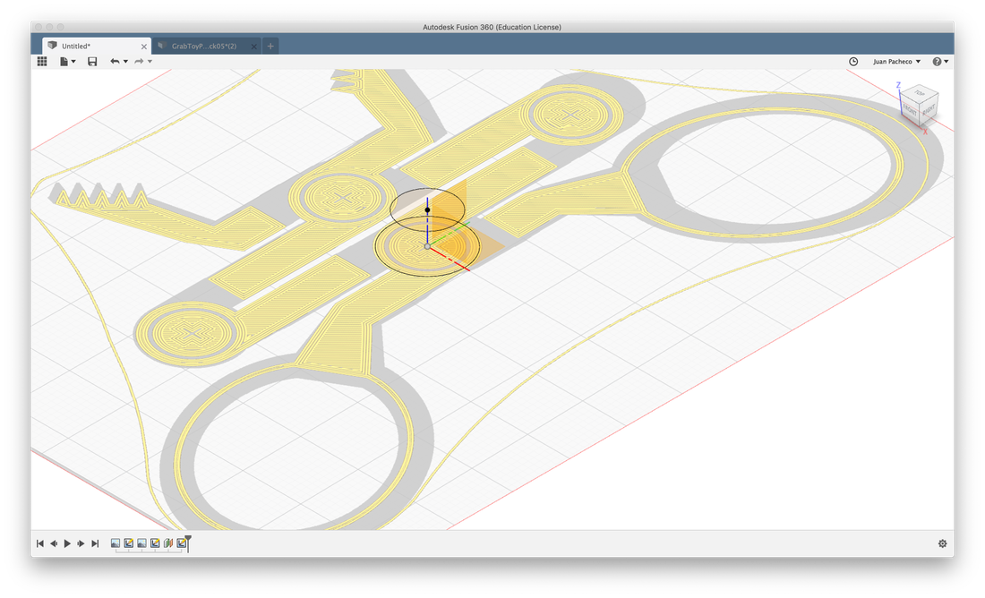
Task: Select the body feature icon in timeline
Action: (x=168, y=543)
